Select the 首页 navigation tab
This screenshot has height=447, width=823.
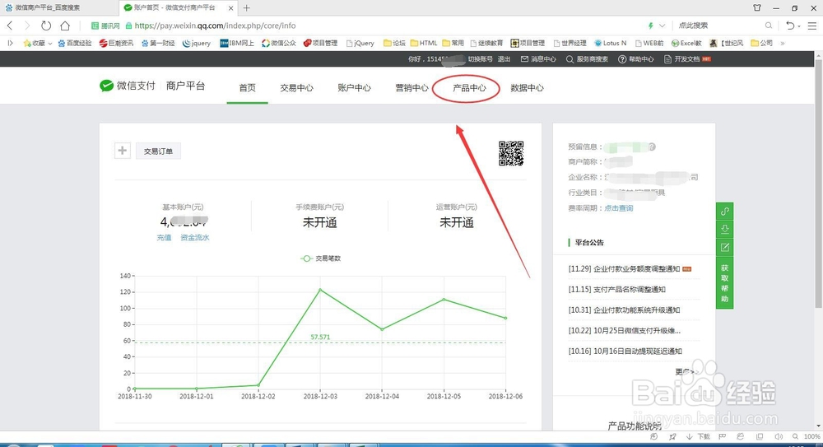click(x=247, y=88)
